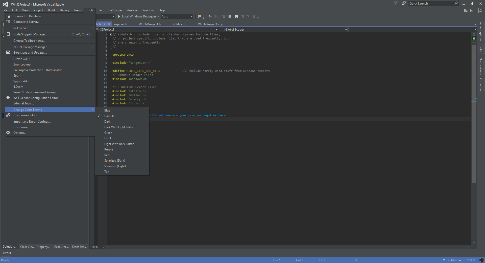The height and width of the screenshot is (263, 485).
Task: Choose Dark With Light Editor theme
Action: (x=122, y=127)
